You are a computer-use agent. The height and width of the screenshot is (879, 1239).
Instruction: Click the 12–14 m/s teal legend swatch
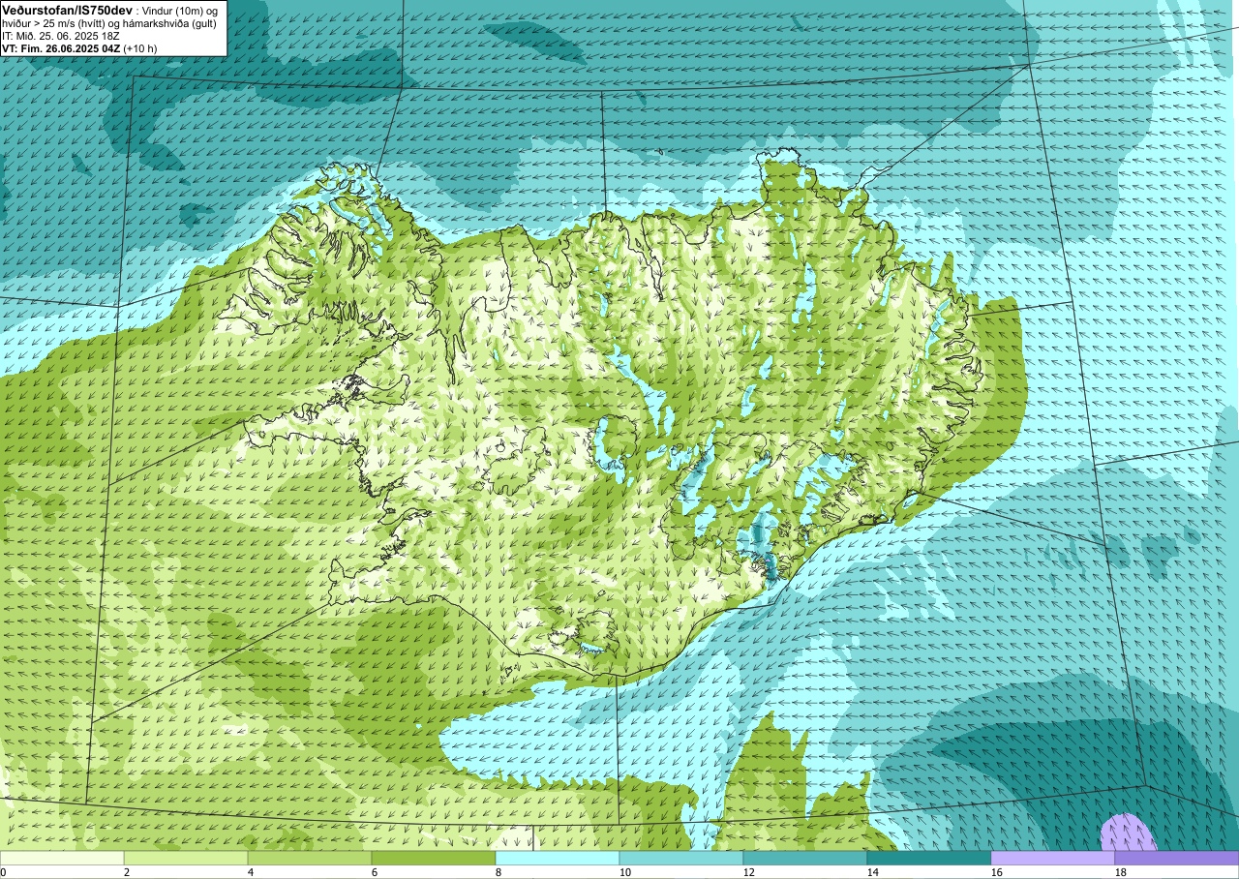pos(805,858)
